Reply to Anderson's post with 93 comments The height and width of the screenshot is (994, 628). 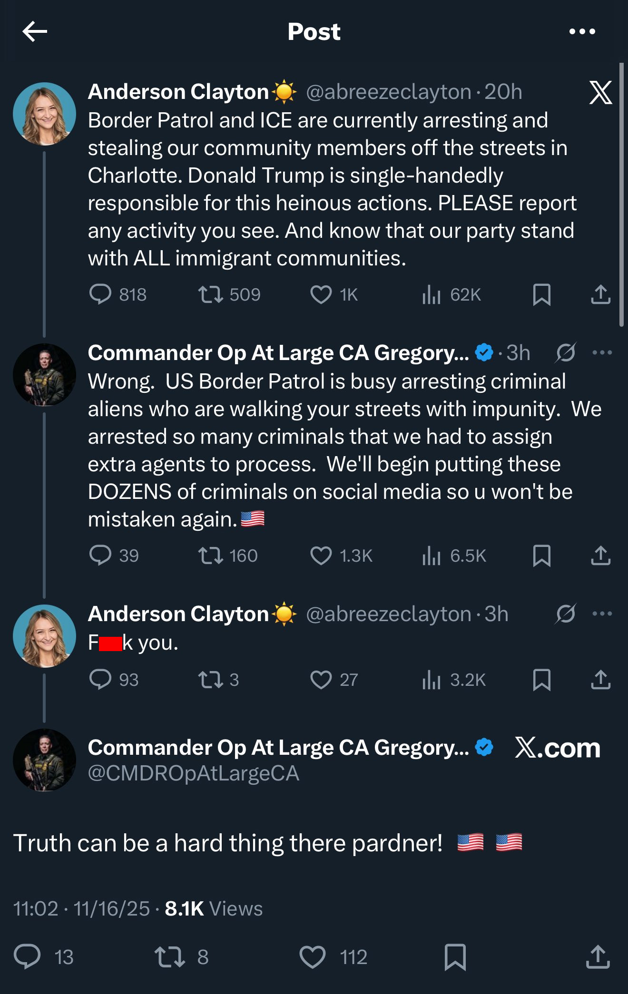click(100, 679)
